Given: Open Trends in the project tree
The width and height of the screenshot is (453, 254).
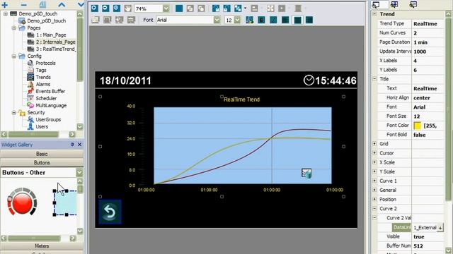Looking at the screenshot, I should pyautogui.click(x=43, y=77).
